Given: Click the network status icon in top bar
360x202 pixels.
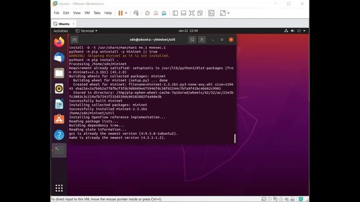Looking at the screenshot, I should 286,31.
